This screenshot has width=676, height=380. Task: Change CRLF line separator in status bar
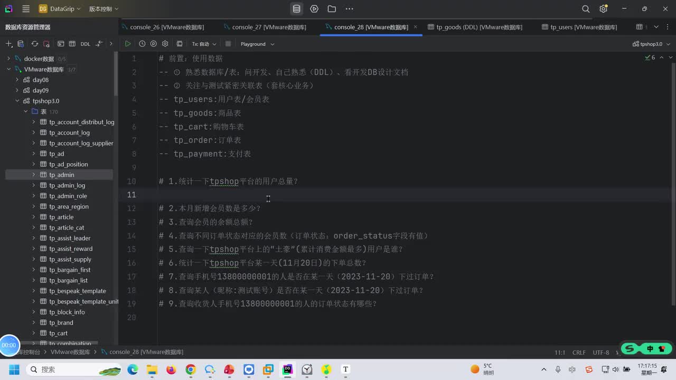coord(579,353)
